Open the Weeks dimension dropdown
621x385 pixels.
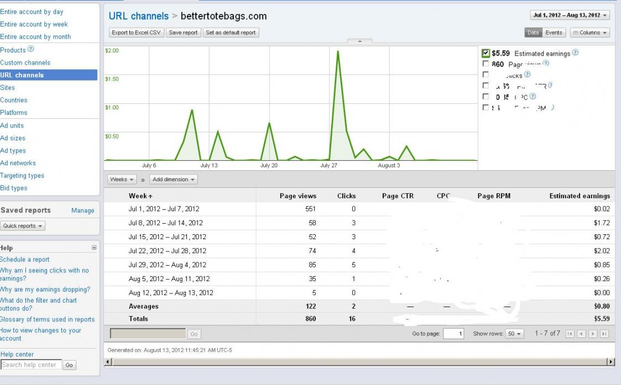click(122, 180)
